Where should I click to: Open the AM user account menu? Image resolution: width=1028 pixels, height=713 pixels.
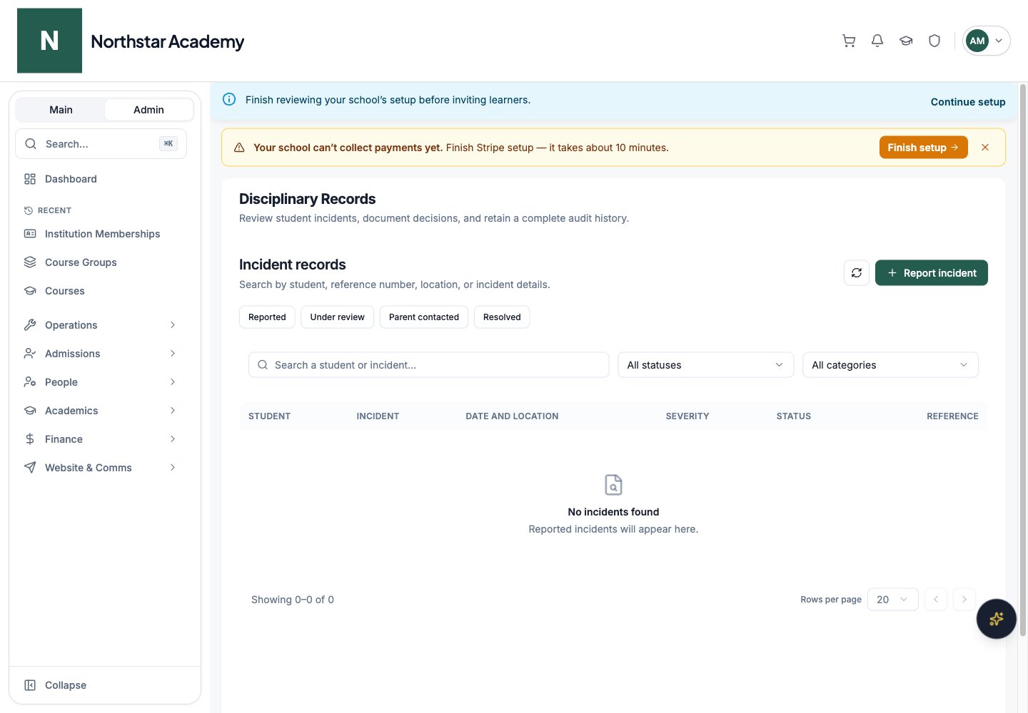click(987, 41)
